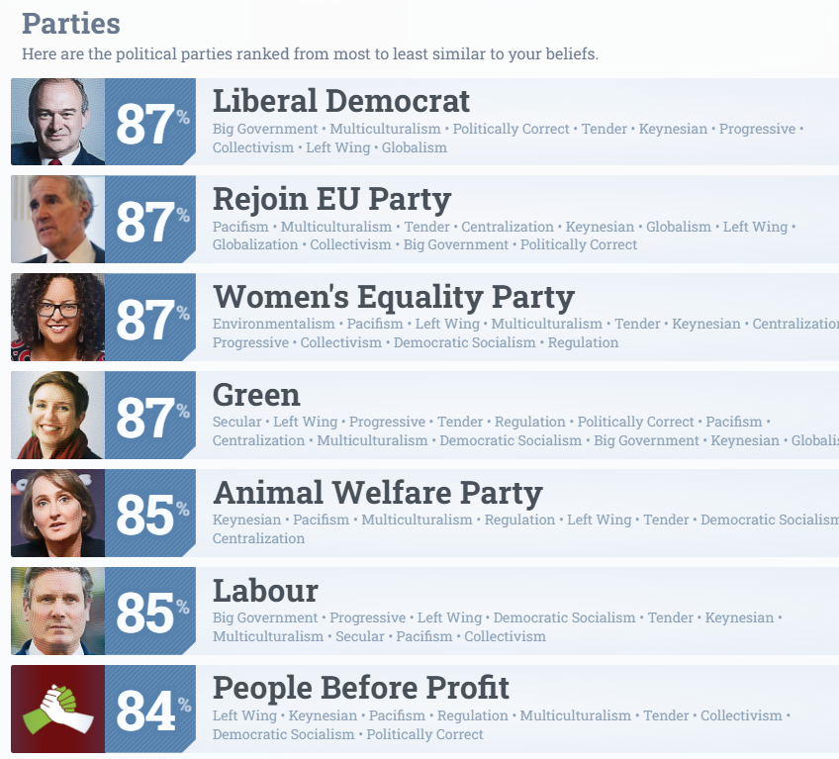Click the Animal Welfare Party heading
839x759 pixels.
coord(378,493)
